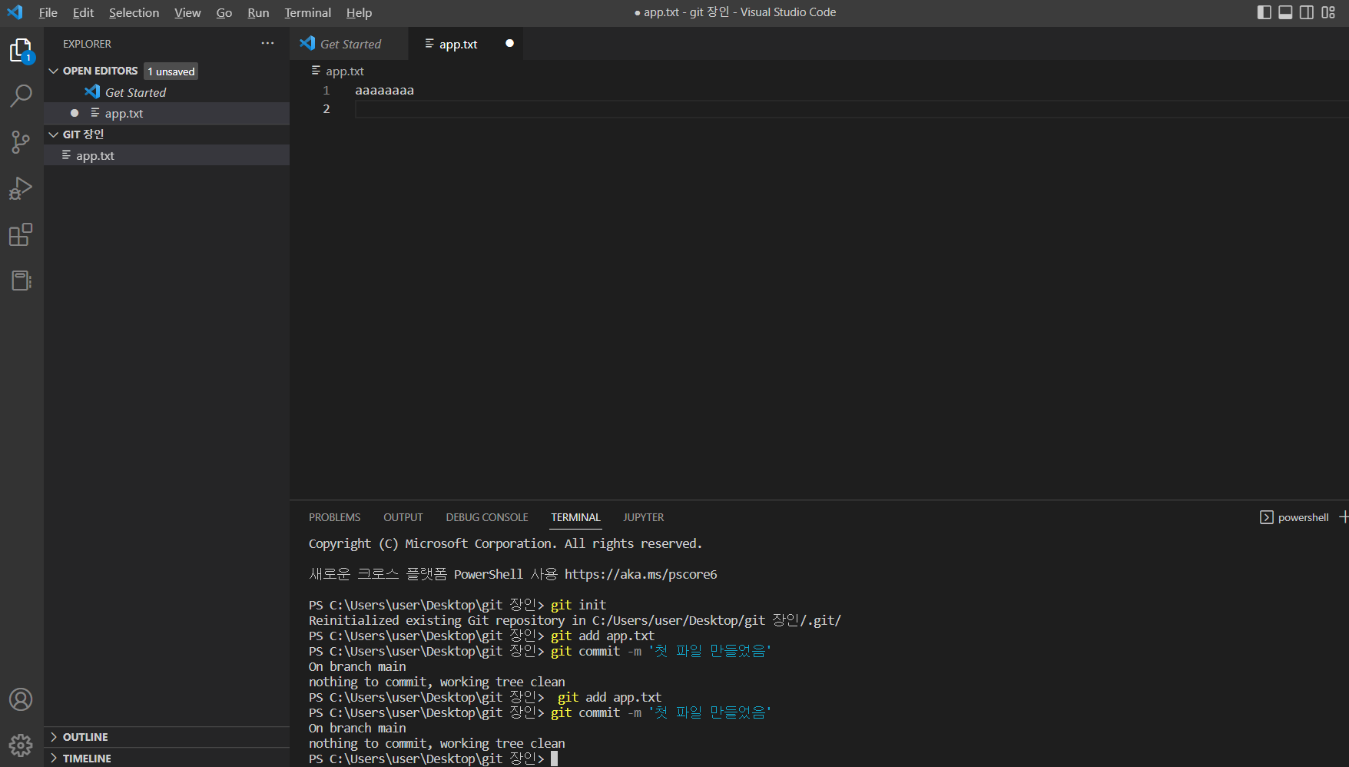Click the first 'git add app.txt' terminal line

482,636
